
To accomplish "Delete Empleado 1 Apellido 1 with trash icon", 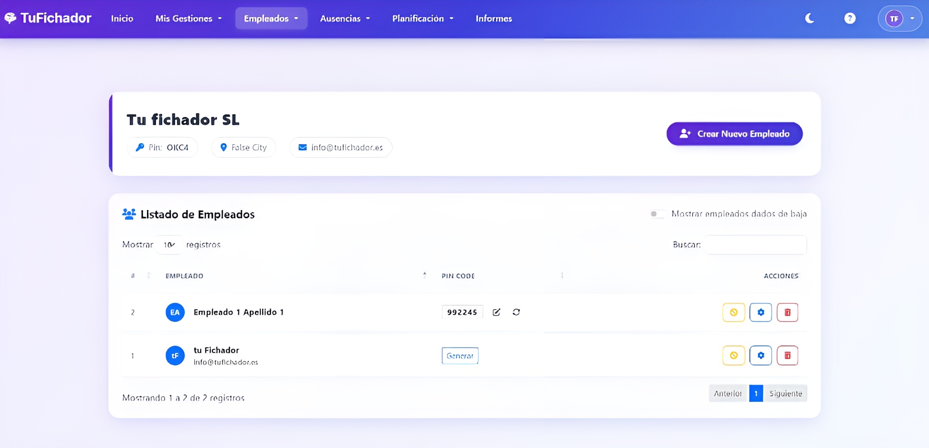I will [787, 312].
